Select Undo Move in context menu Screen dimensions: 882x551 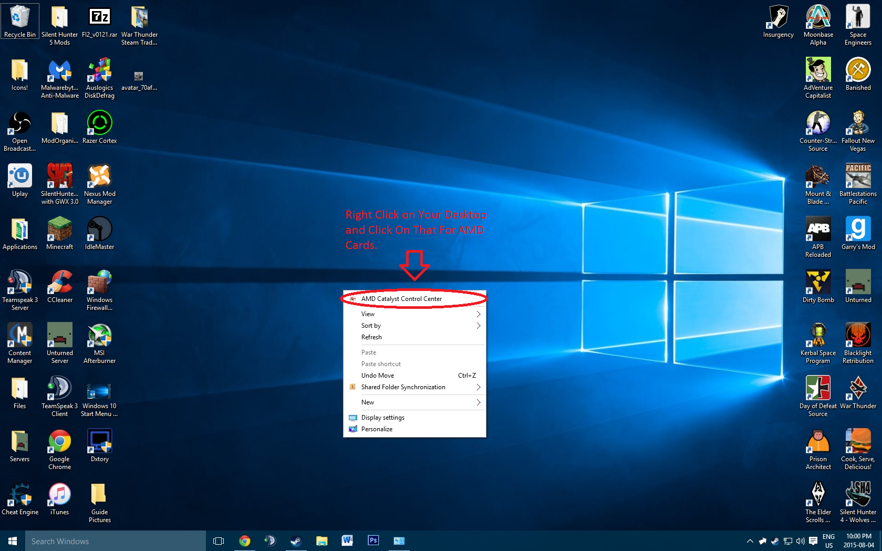click(x=414, y=376)
